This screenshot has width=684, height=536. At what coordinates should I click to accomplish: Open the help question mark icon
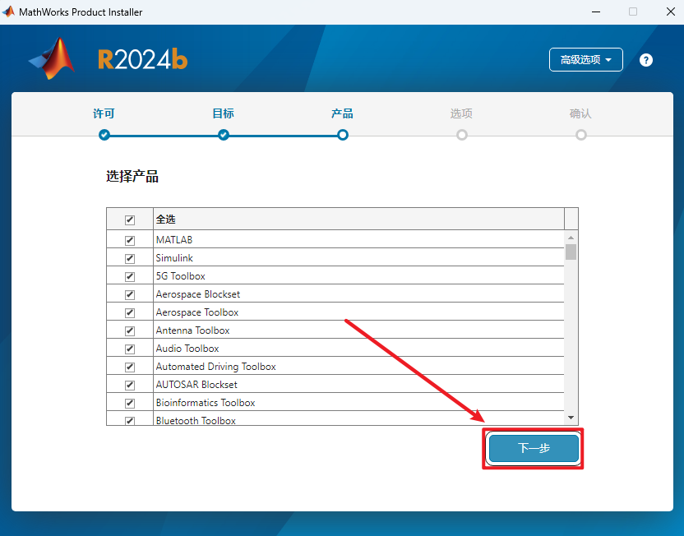(645, 60)
